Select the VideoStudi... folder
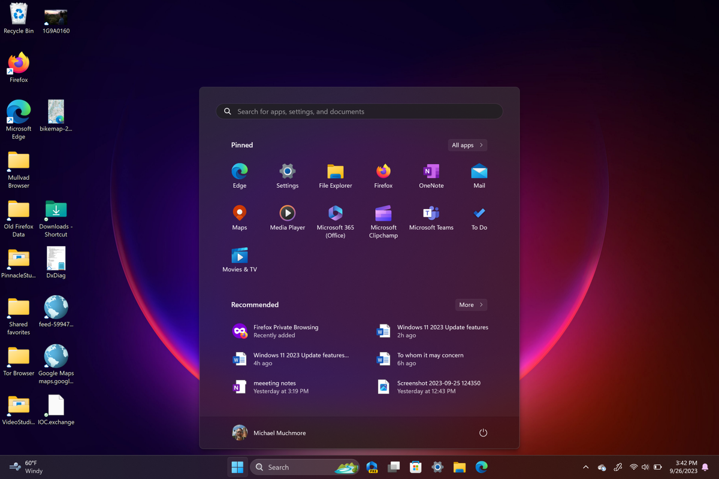This screenshot has width=719, height=479. [19, 410]
